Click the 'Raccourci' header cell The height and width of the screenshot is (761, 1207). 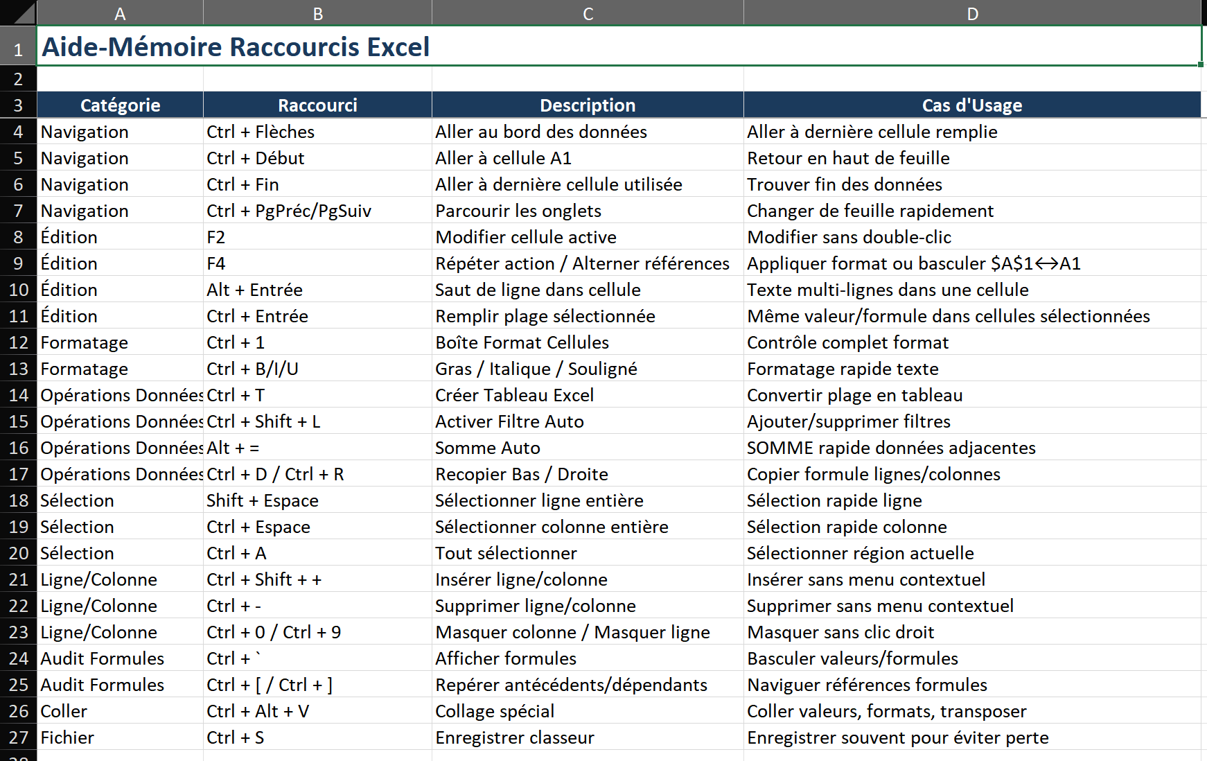(317, 105)
